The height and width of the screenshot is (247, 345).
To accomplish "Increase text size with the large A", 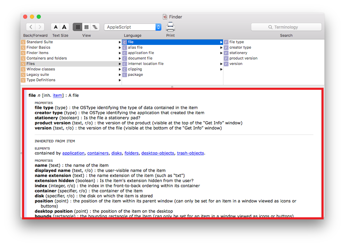I will pos(65,27).
